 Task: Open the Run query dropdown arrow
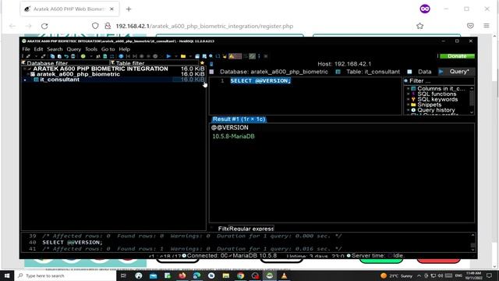(175, 56)
